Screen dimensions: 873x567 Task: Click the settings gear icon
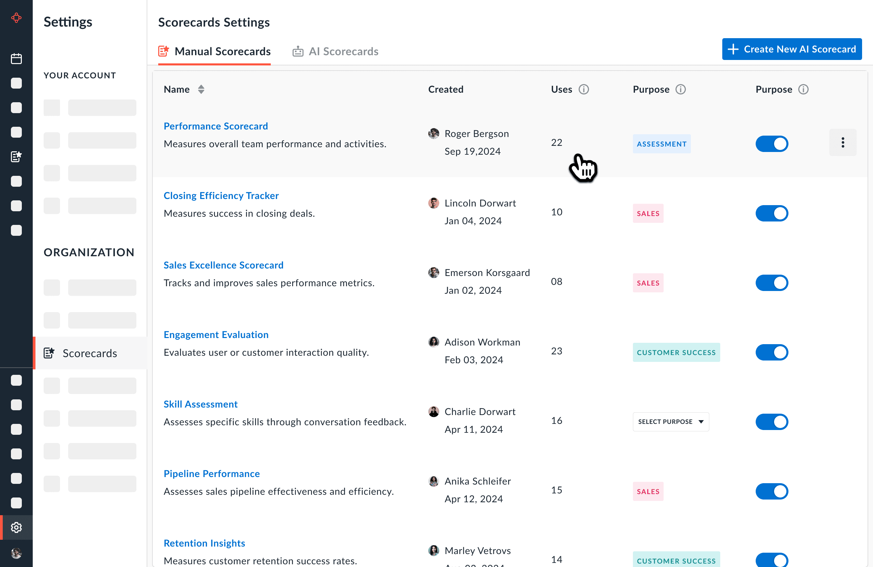point(16,527)
